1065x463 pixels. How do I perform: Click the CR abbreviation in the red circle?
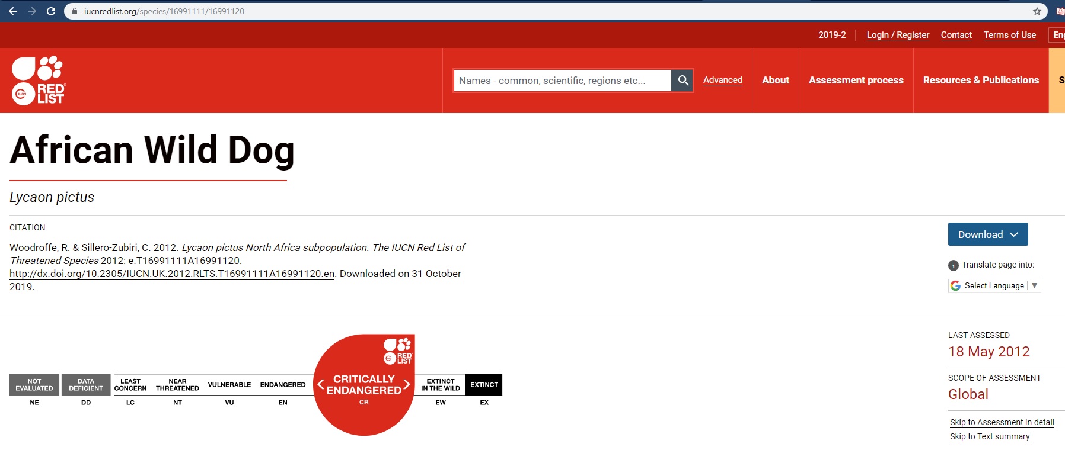coord(364,402)
